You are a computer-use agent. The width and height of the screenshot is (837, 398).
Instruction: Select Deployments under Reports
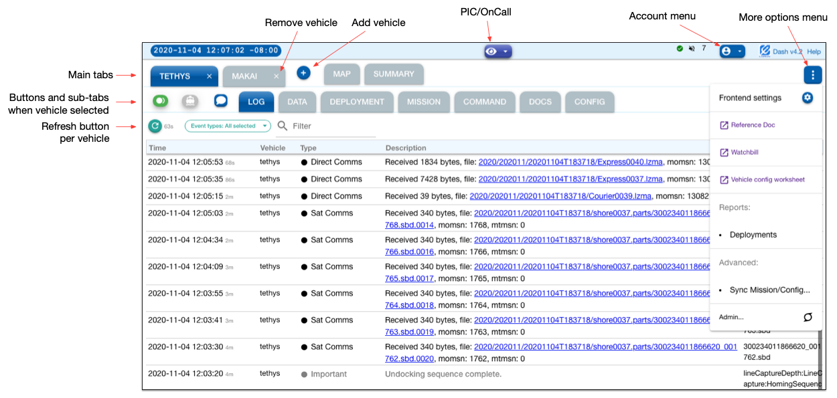[753, 235]
